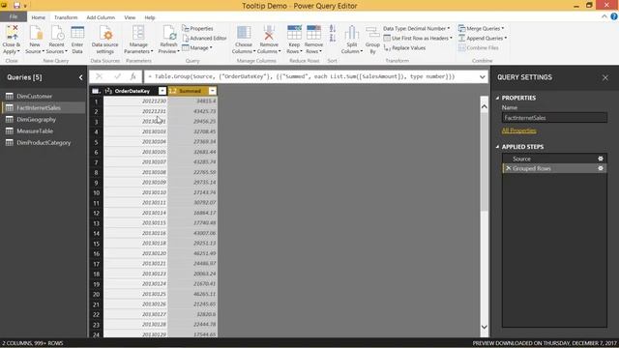
Task: Open query Properties in ribbon
Action: click(197, 28)
